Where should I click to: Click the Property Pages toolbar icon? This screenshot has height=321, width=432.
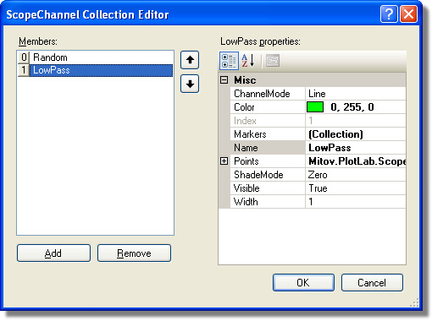[x=273, y=61]
